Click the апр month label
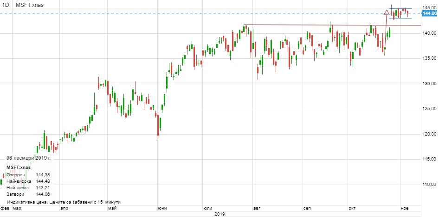The height and width of the screenshot is (217, 439). [x=64, y=208]
